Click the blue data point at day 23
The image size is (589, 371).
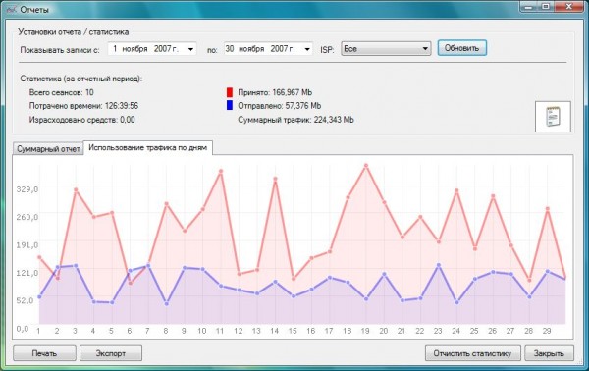[439, 265]
